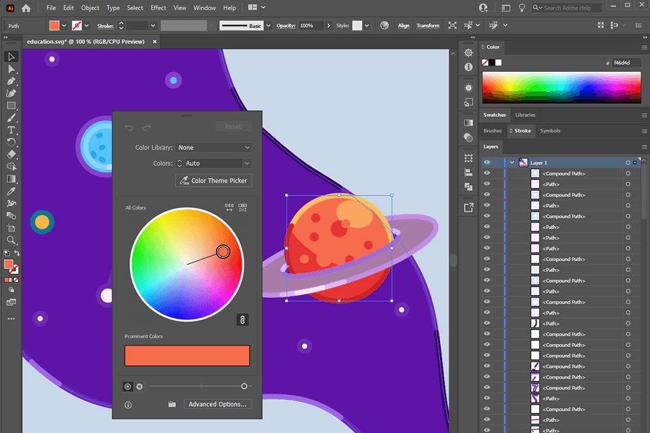Select the Rotate tool
650x433 pixels.
coord(12,143)
